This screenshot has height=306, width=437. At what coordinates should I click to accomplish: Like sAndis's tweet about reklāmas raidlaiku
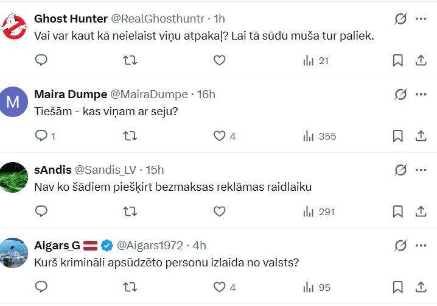[x=220, y=212]
